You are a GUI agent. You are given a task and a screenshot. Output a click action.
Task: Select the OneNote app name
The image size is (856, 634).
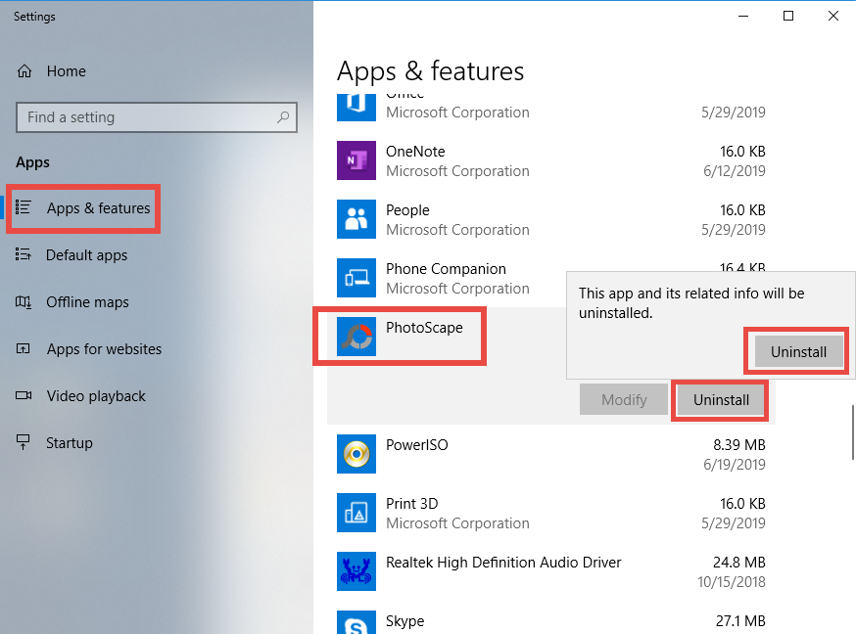click(x=415, y=151)
